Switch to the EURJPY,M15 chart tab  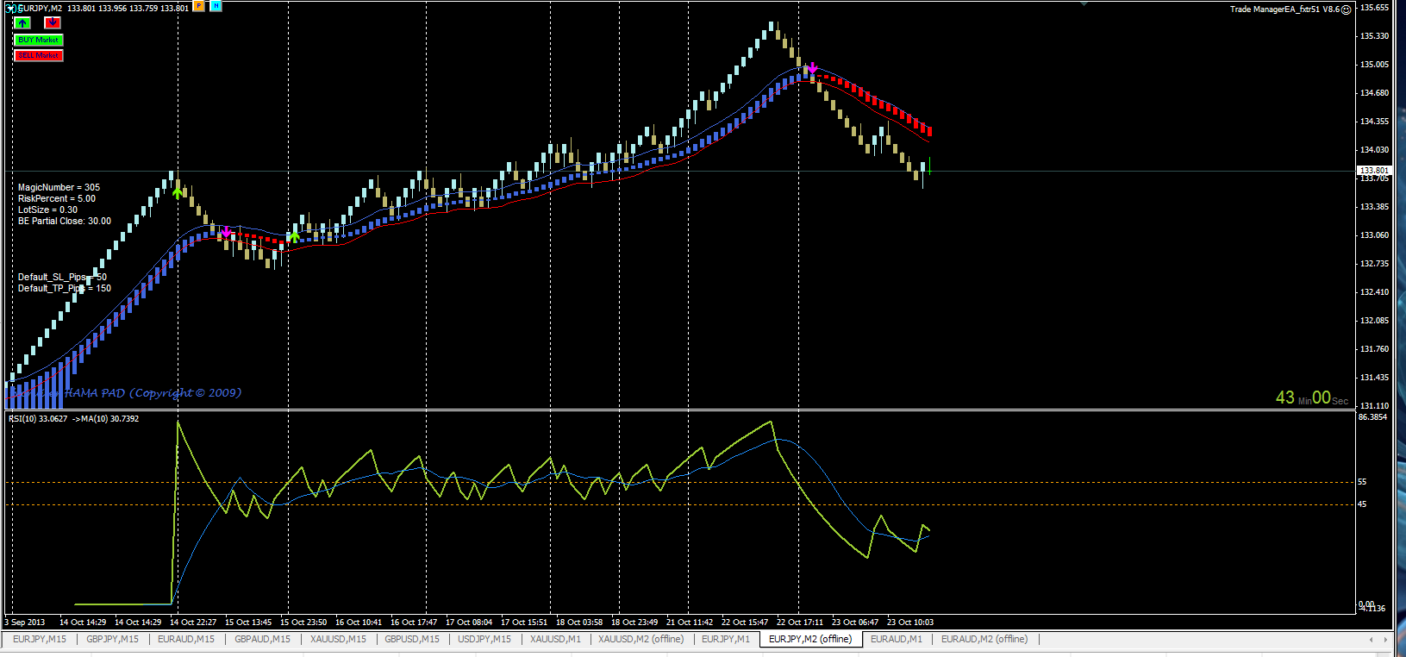(40, 639)
